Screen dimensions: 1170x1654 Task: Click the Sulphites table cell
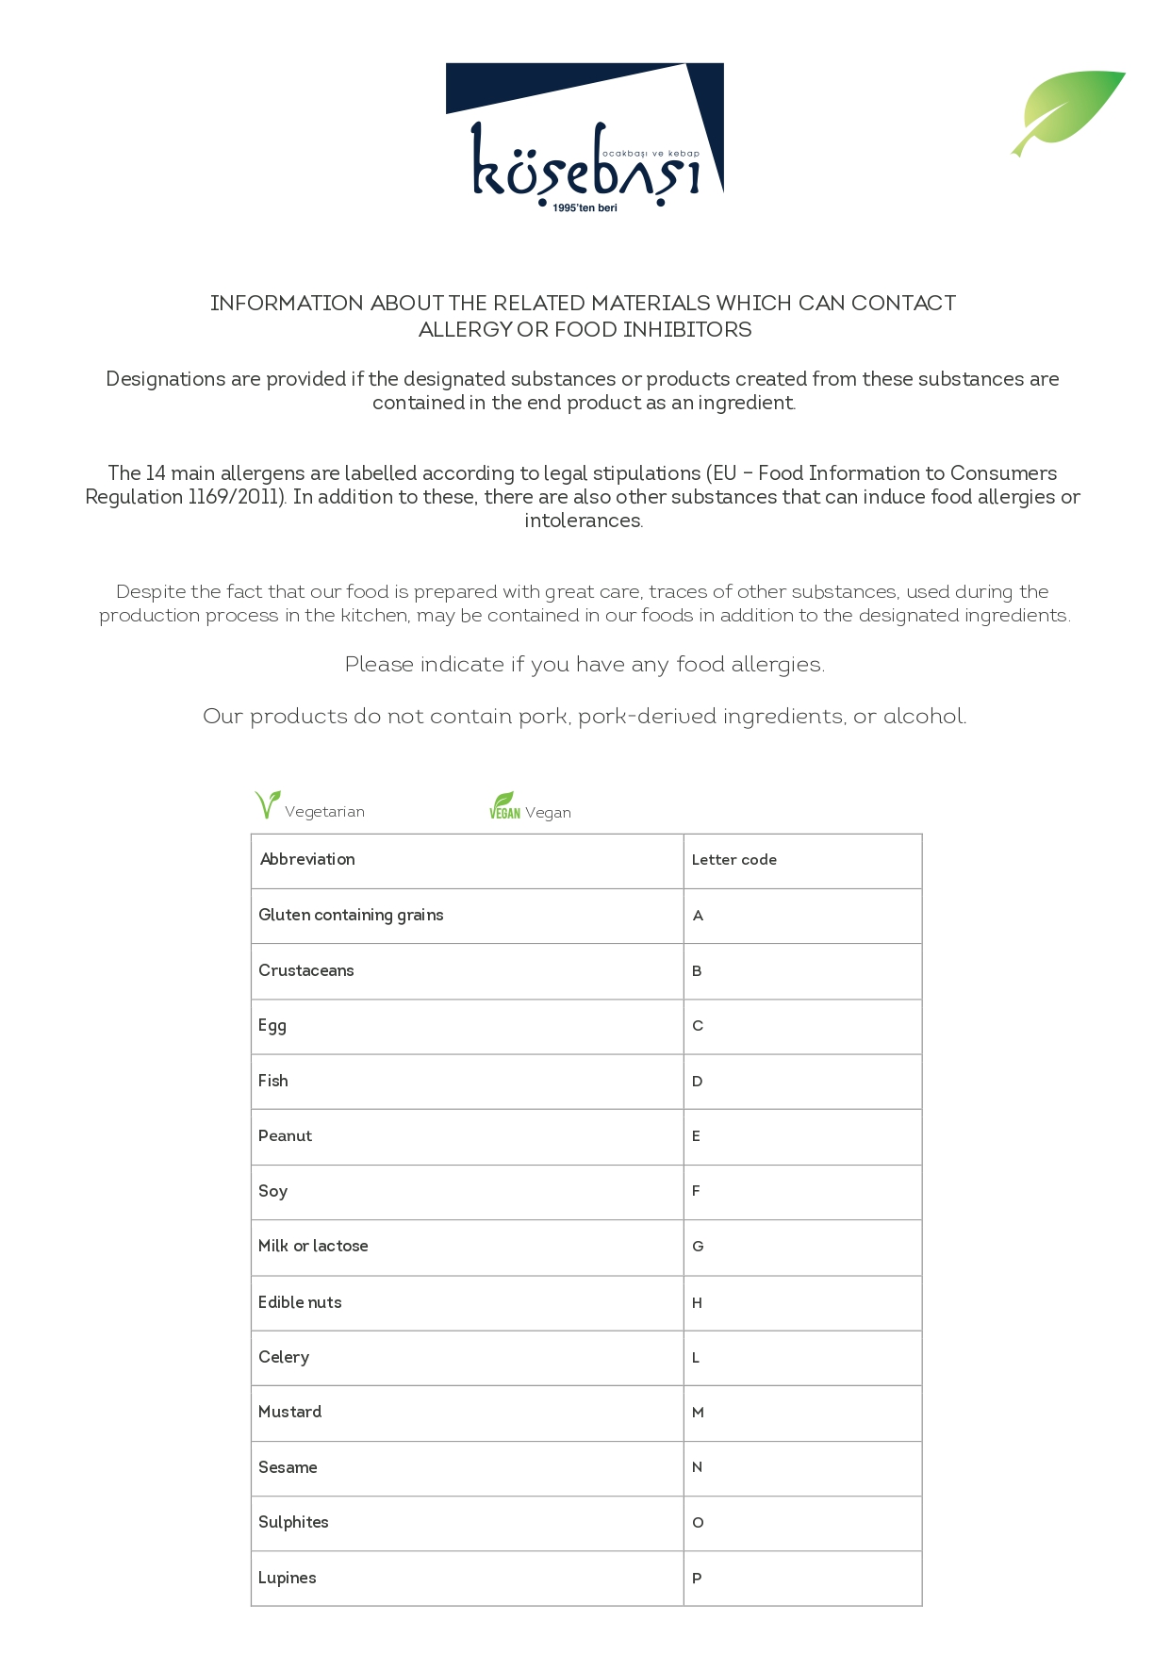pos(468,1523)
